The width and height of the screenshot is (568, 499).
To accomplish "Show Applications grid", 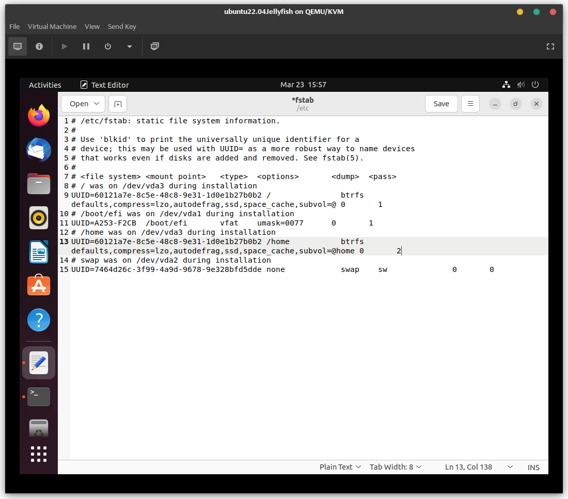I will click(x=39, y=454).
